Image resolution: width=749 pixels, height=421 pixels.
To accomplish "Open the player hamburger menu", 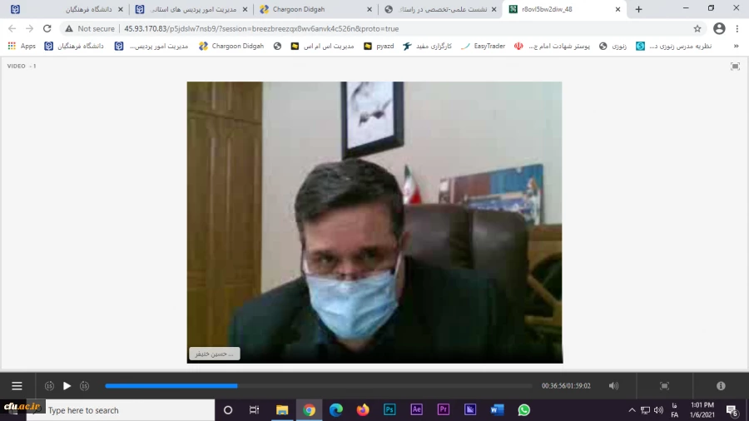I will [17, 386].
